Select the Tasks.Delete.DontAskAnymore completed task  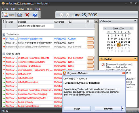click(34, 47)
